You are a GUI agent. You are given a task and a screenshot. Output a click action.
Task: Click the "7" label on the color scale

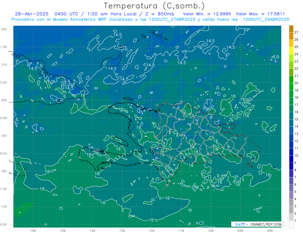point(295,177)
